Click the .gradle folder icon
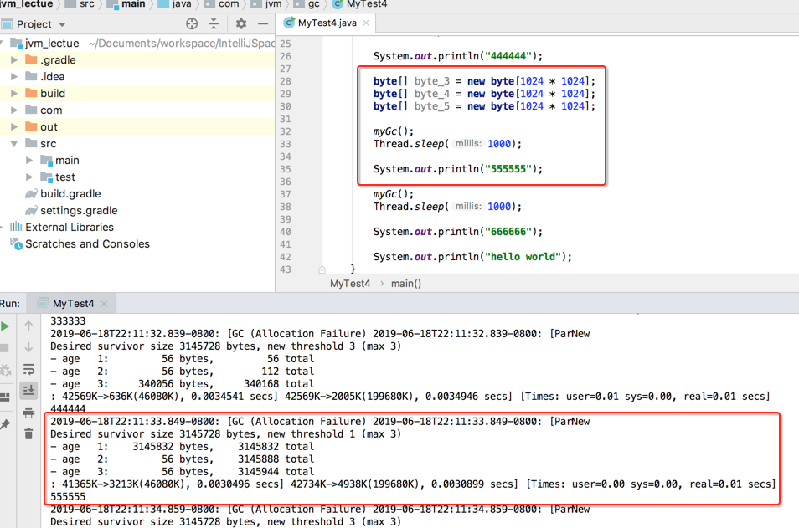The width and height of the screenshot is (799, 528). pyautogui.click(x=32, y=59)
